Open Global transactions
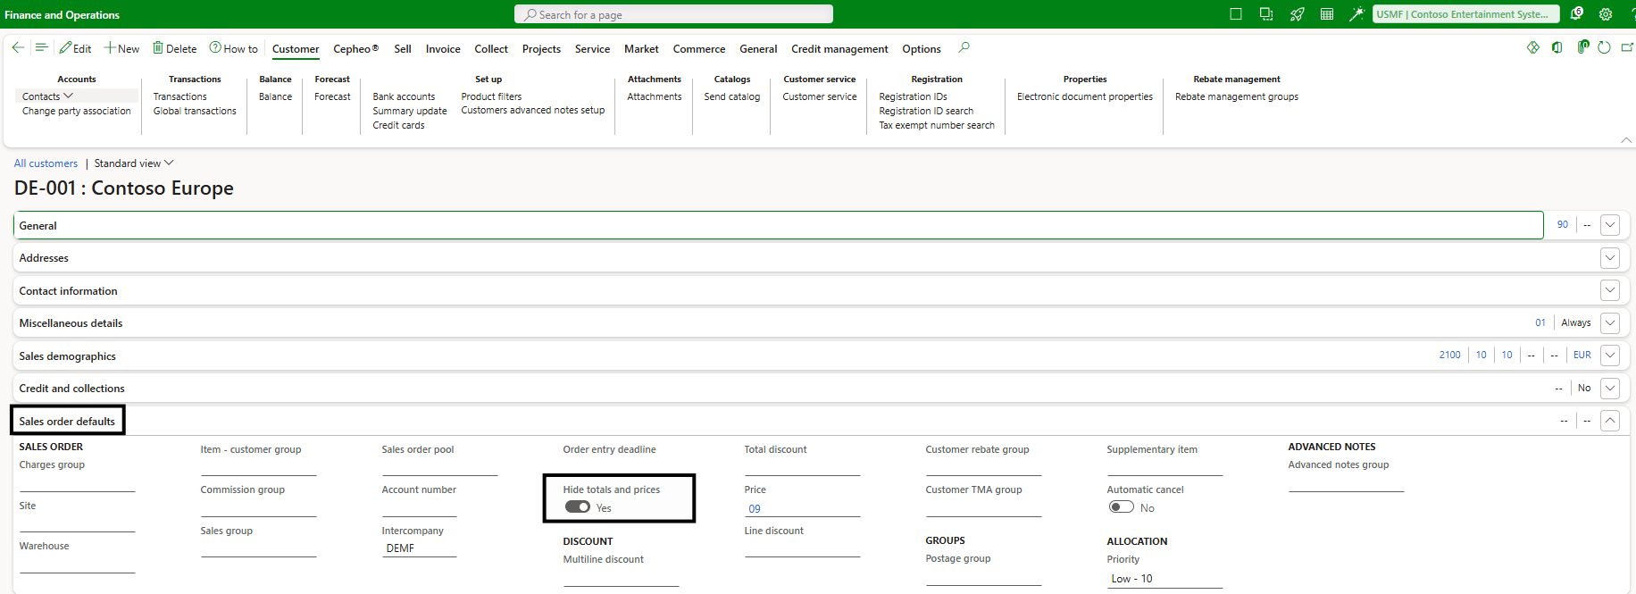 (195, 111)
